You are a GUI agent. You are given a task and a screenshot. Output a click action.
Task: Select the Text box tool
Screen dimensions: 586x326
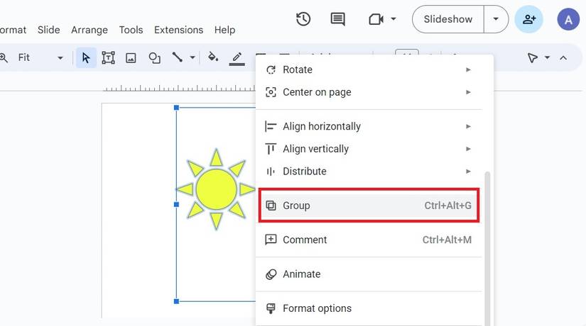(x=108, y=57)
